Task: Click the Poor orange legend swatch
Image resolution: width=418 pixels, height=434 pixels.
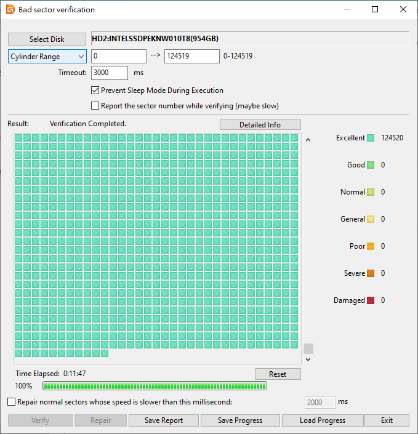Action: point(371,246)
